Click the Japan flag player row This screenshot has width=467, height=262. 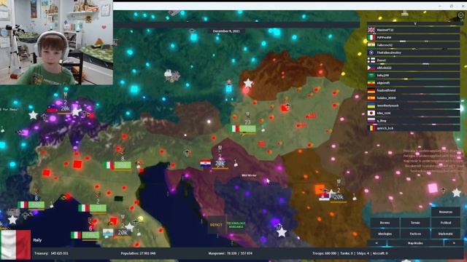[x=414, y=113]
